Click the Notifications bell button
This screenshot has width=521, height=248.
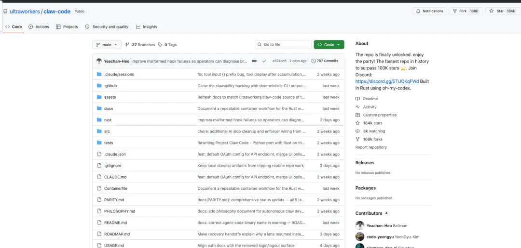[x=429, y=11]
